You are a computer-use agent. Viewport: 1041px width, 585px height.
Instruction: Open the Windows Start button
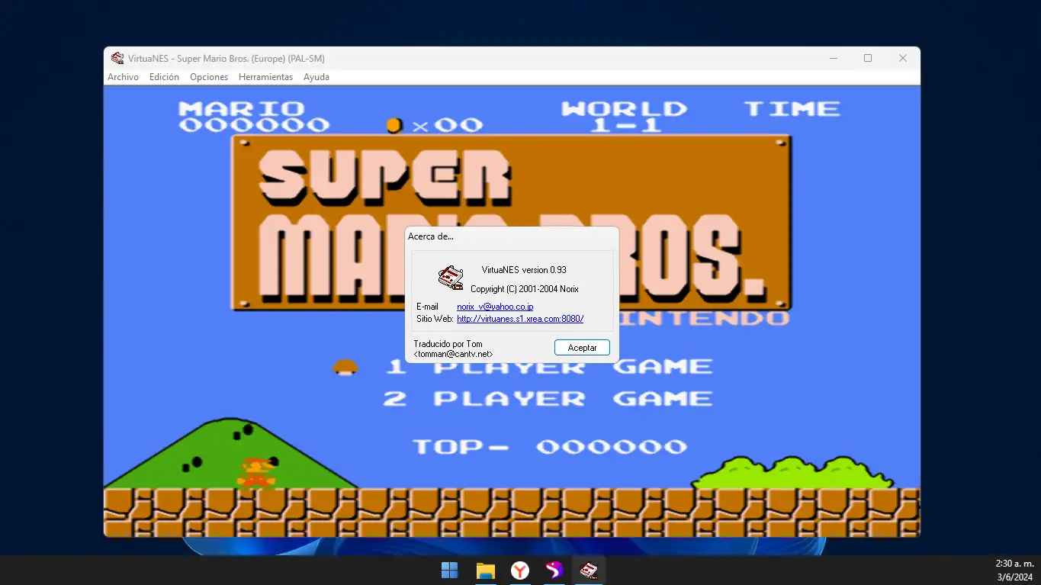pos(450,570)
